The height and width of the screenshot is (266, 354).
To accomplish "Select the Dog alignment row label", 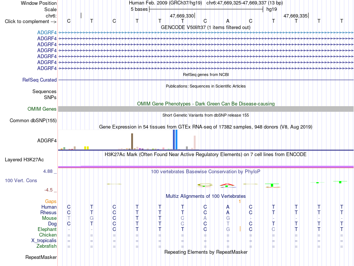I will point(53,224).
